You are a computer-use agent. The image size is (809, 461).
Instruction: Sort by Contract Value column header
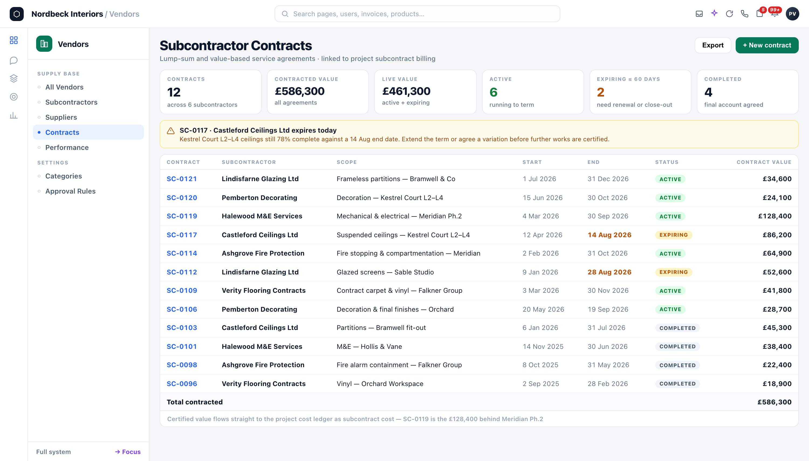point(764,162)
